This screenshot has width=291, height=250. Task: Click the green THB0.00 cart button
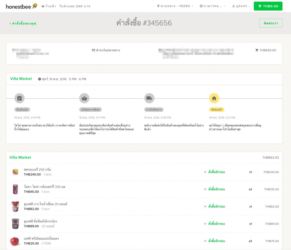coord(268,6)
